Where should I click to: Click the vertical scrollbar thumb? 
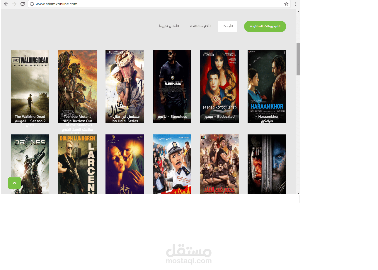(298, 59)
